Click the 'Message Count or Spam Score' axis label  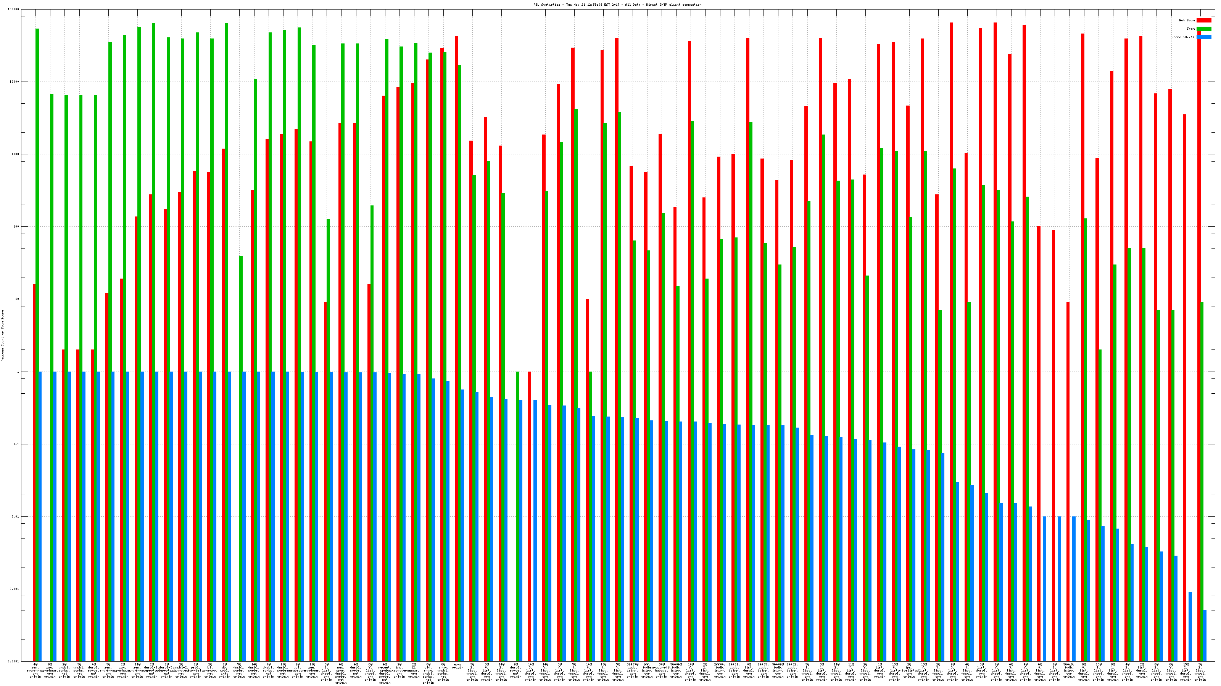tap(2, 336)
